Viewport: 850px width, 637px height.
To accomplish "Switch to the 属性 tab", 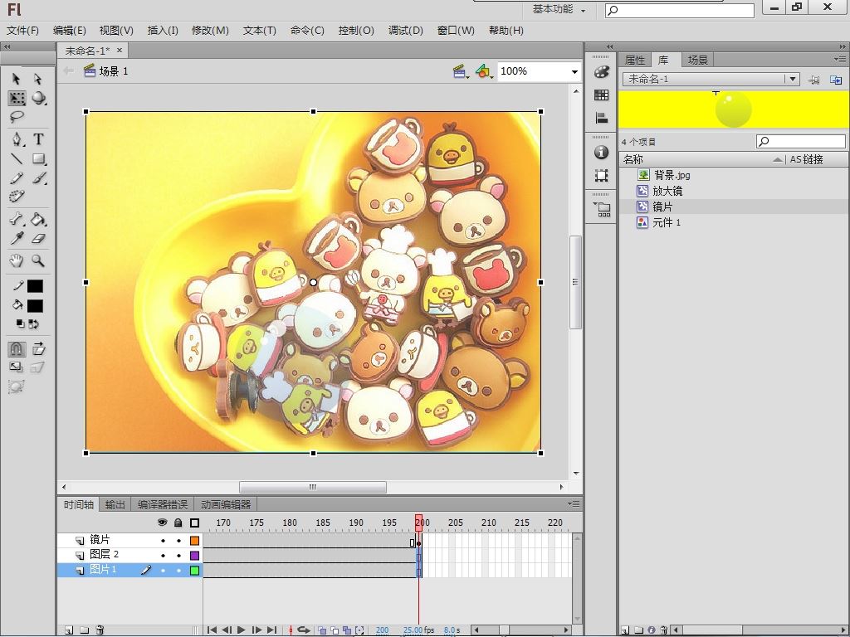I will 635,60.
